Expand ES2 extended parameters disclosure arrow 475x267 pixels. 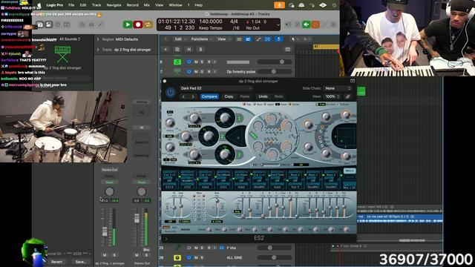(x=166, y=239)
